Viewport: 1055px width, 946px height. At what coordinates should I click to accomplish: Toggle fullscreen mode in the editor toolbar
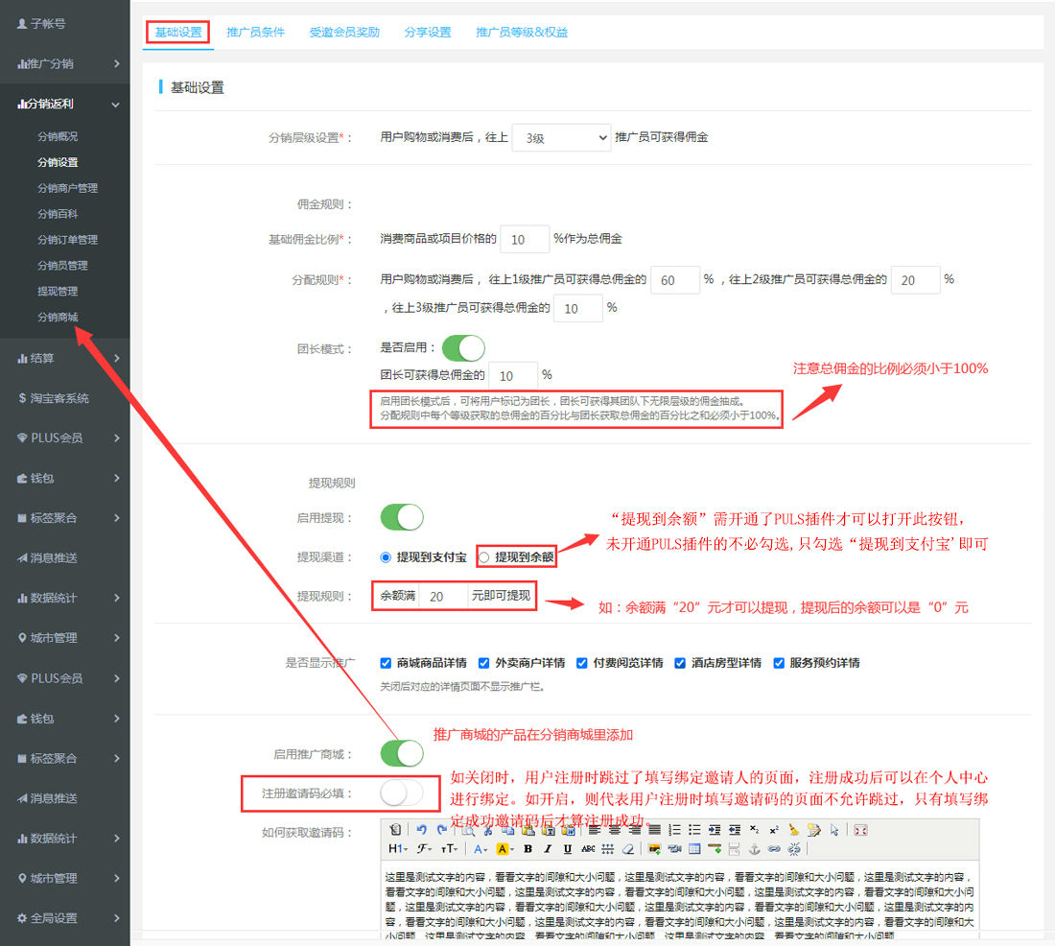pyautogui.click(x=860, y=830)
